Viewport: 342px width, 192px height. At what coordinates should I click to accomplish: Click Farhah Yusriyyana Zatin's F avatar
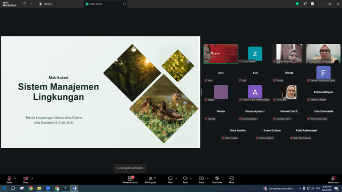tap(323, 73)
